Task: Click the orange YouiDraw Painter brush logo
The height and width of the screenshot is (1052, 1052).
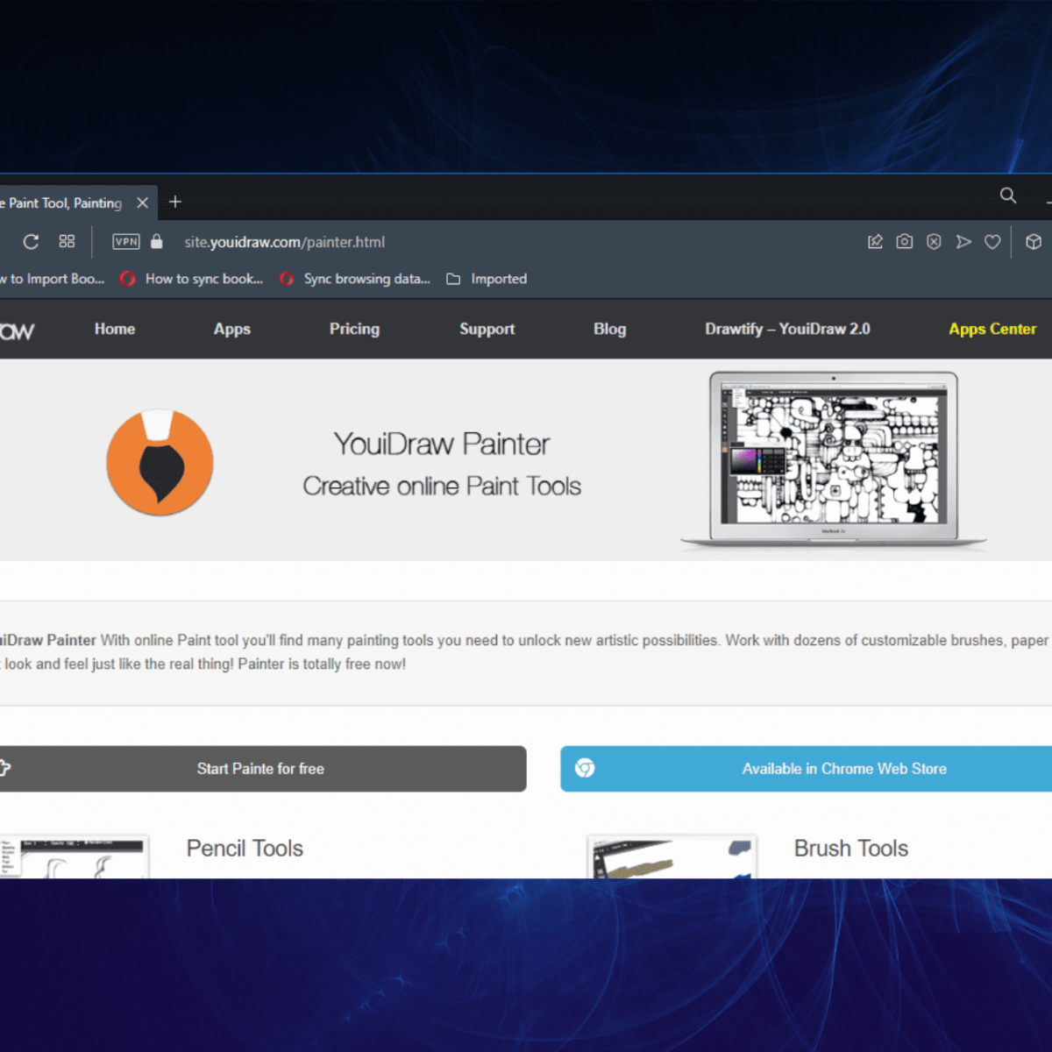Action: point(160,462)
